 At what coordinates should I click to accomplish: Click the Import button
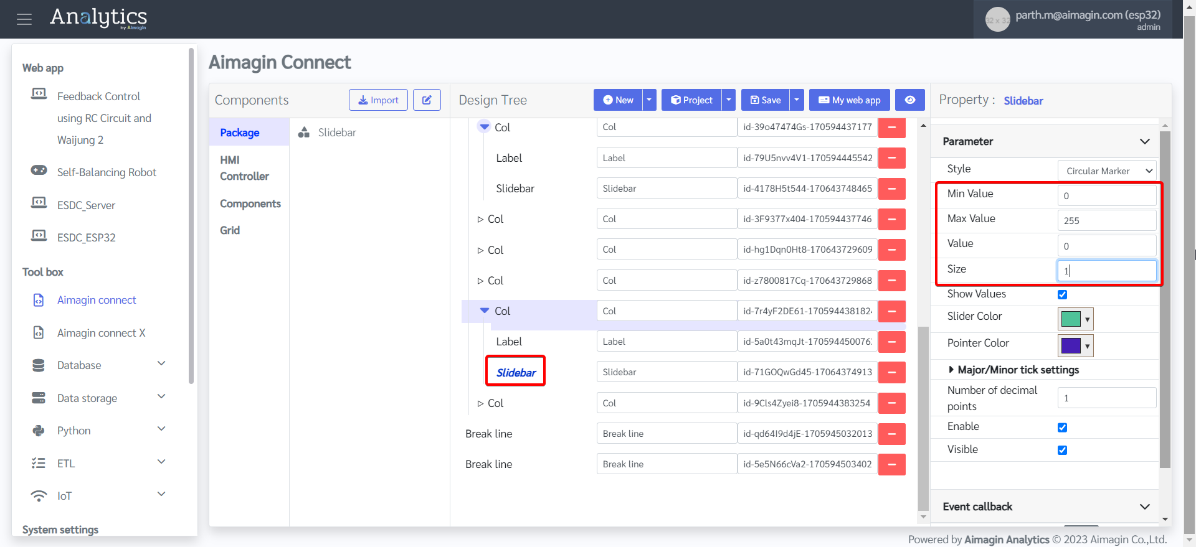378,100
